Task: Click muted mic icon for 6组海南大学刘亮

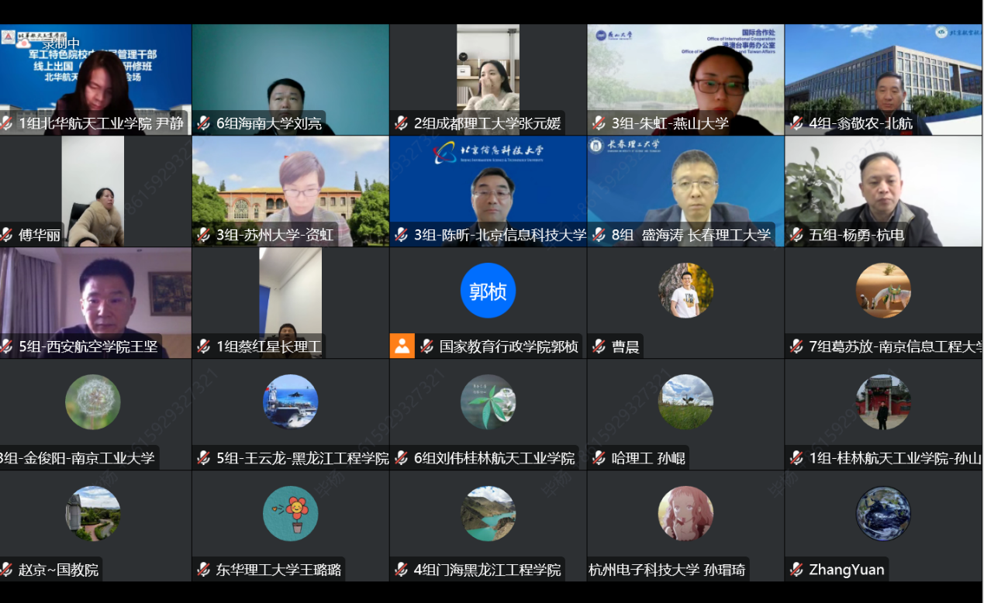Action: (x=204, y=123)
